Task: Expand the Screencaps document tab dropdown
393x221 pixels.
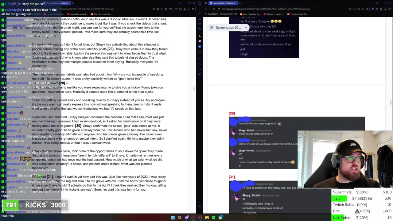Action: point(246,28)
